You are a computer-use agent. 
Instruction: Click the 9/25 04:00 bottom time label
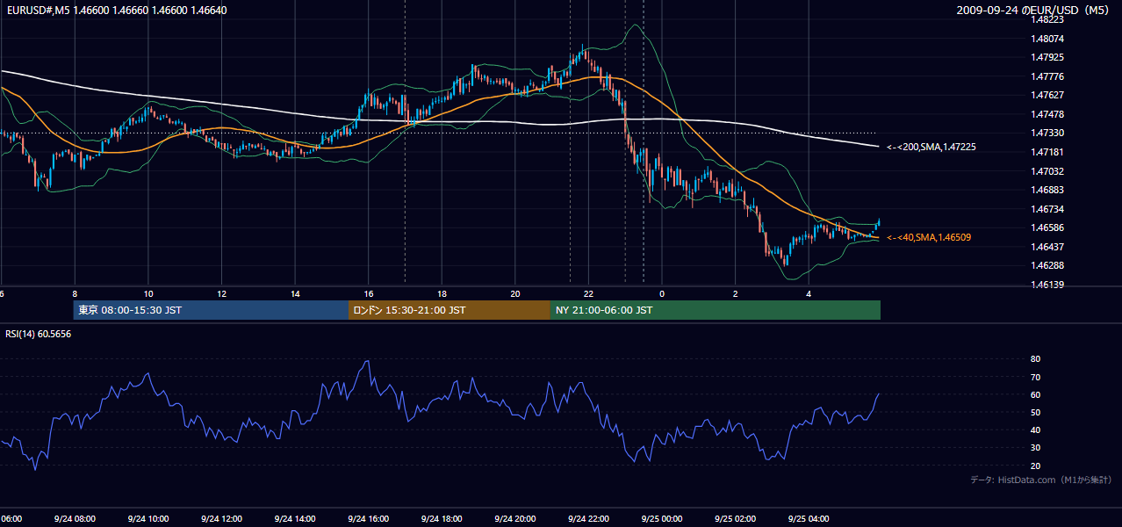click(809, 519)
